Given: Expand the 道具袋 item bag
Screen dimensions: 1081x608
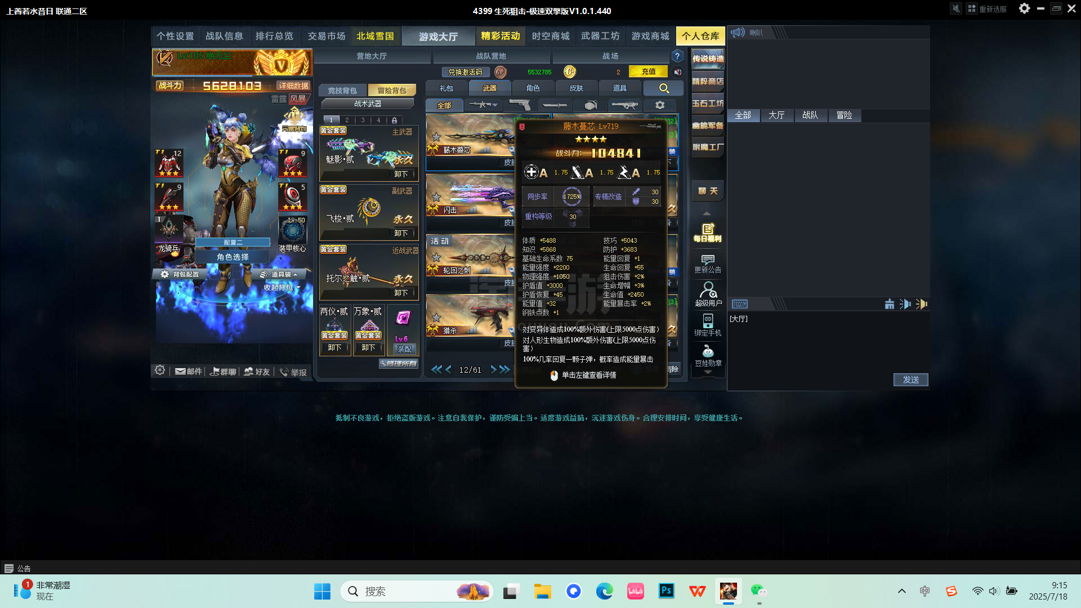Looking at the screenshot, I should (279, 274).
